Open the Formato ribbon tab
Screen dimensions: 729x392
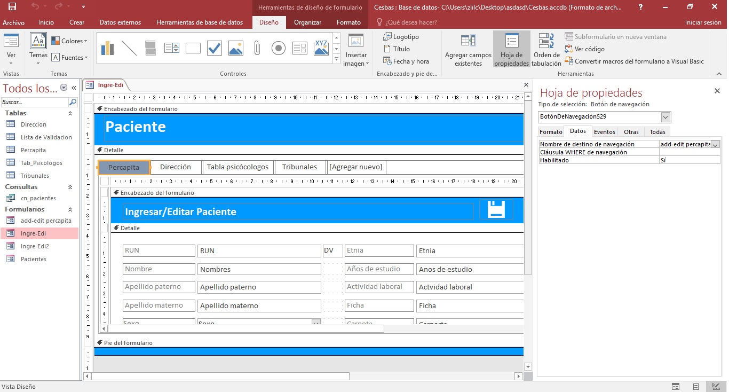click(348, 22)
